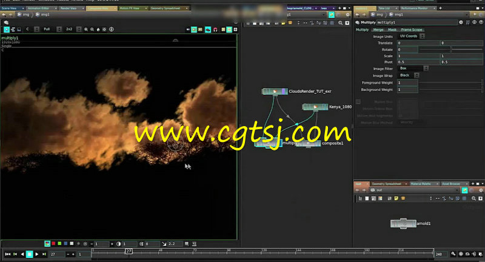Stop playback with the highlighted stop button
The image size is (485, 262).
[x=29, y=254]
